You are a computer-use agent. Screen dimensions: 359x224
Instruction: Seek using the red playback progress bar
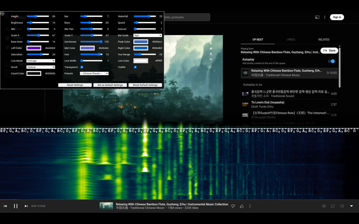(179, 200)
